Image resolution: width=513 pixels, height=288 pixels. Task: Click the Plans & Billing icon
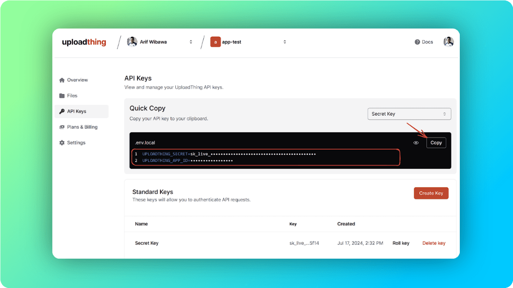click(x=62, y=127)
